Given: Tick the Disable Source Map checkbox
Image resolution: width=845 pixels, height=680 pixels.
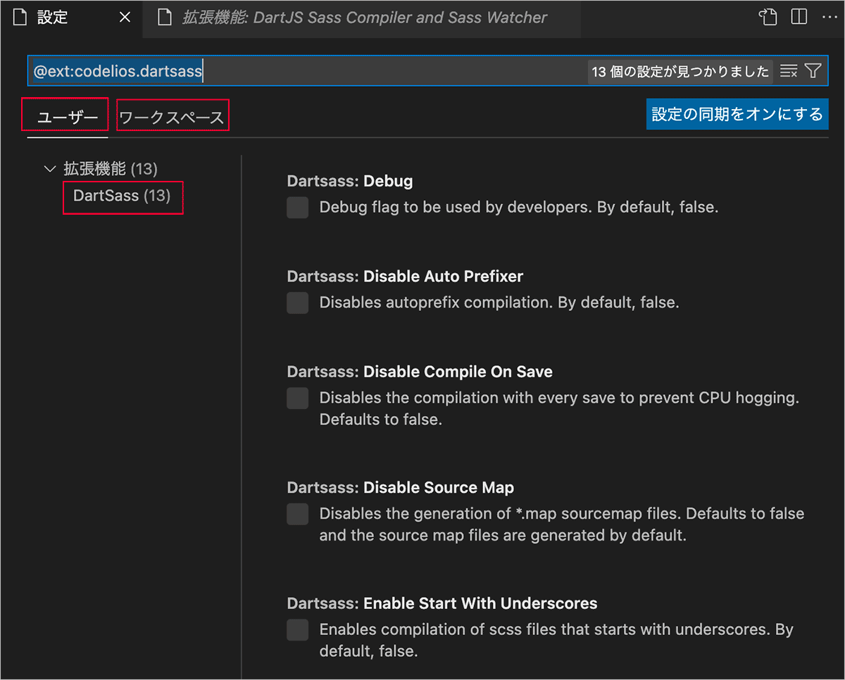Looking at the screenshot, I should [x=297, y=514].
